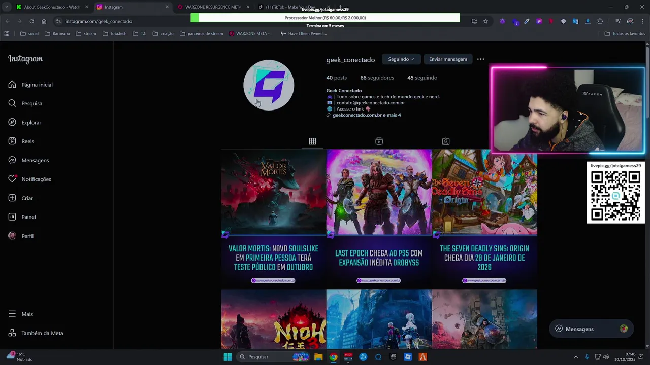Open Have I Been Pwned bookmark

click(304, 34)
